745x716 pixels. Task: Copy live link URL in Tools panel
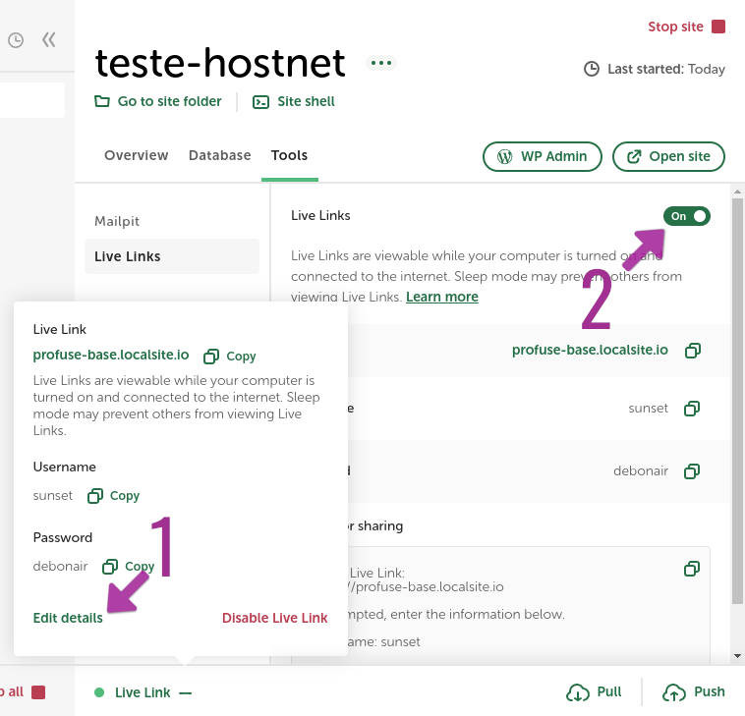[x=692, y=351]
